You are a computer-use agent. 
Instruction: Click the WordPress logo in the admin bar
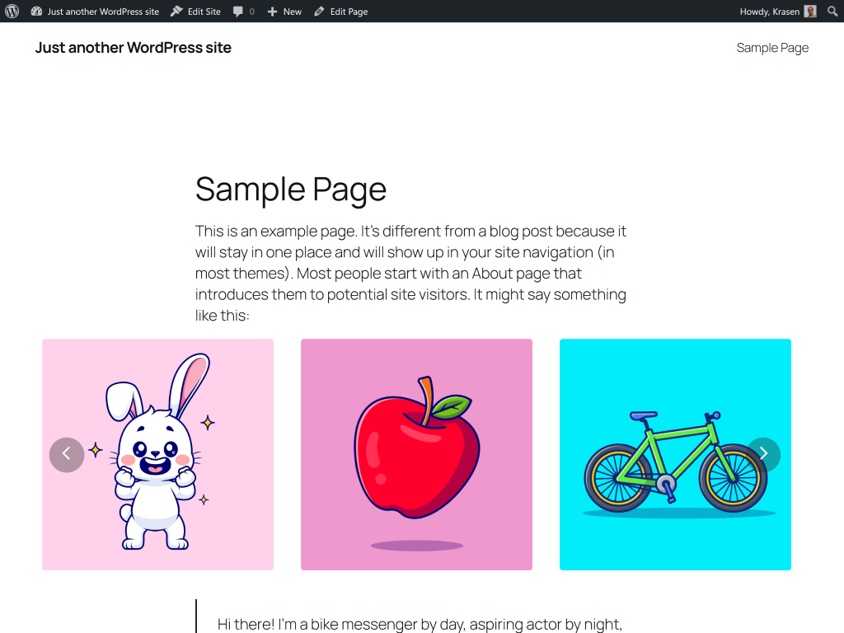click(12, 12)
